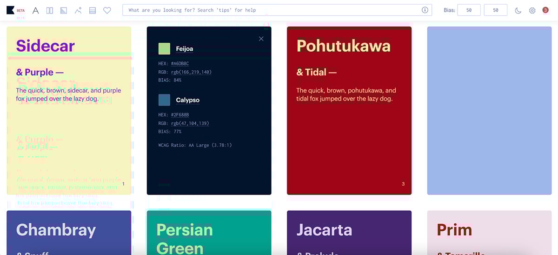
Task: Close the Feijoa and Calypso details card
Action: click(x=261, y=39)
